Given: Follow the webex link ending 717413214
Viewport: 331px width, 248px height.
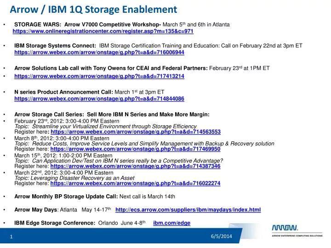Looking at the screenshot, I should coord(99,76).
